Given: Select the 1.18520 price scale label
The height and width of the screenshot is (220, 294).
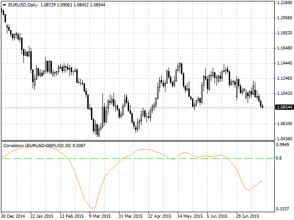Looking at the screenshot, I should click(285, 33).
